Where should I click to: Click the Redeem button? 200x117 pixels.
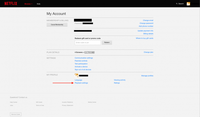tap(107, 43)
